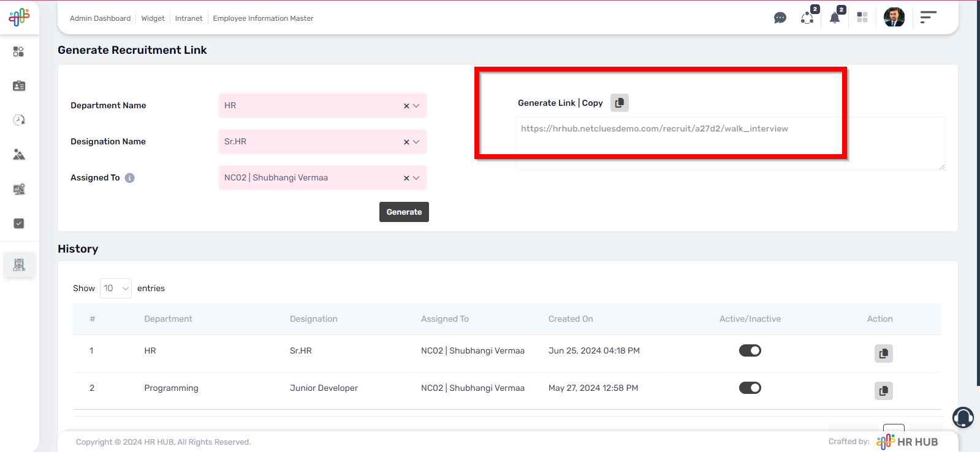Open the dashboard widgets sidebar icon
This screenshot has width=980, height=452.
coord(18,51)
